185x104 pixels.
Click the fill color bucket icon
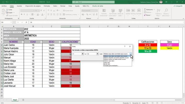(38, 14)
